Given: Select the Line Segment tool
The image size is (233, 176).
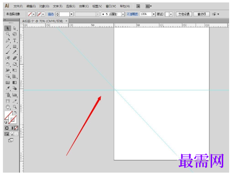Looking at the screenshot, I should 8,47.
